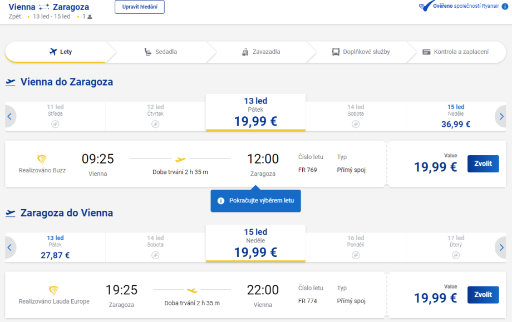The image size is (512, 322).
Task: Select outbound date 15 led for 36,99 €
Action: point(456,116)
